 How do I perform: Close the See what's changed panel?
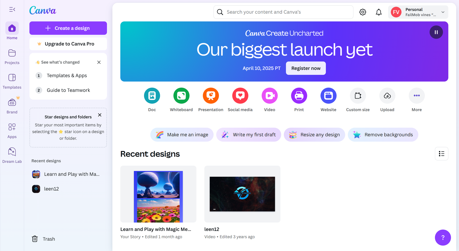coord(99,62)
